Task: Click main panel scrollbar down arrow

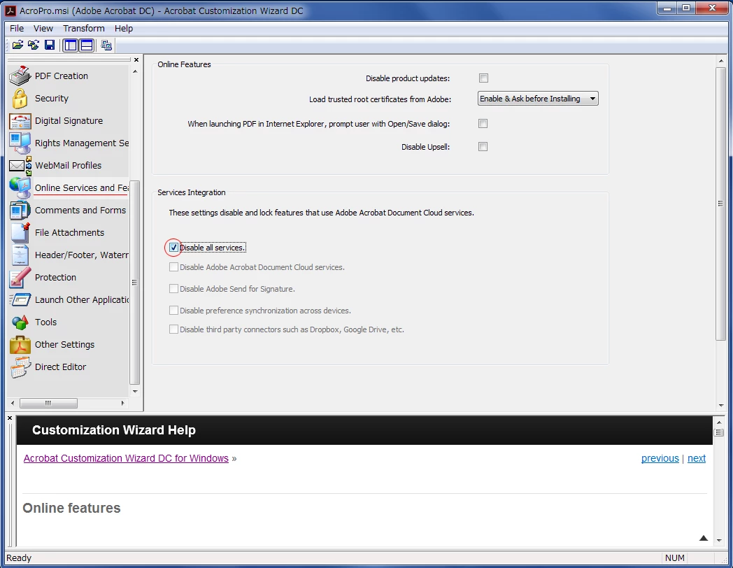Action: (x=720, y=405)
